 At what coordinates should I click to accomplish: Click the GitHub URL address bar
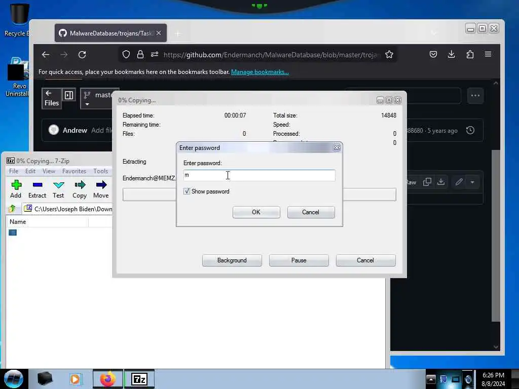[x=271, y=55]
